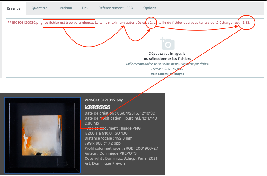Click 'Auteur : Dominique PREVOTS'
This screenshot has height=176, width=267.
point(111,153)
